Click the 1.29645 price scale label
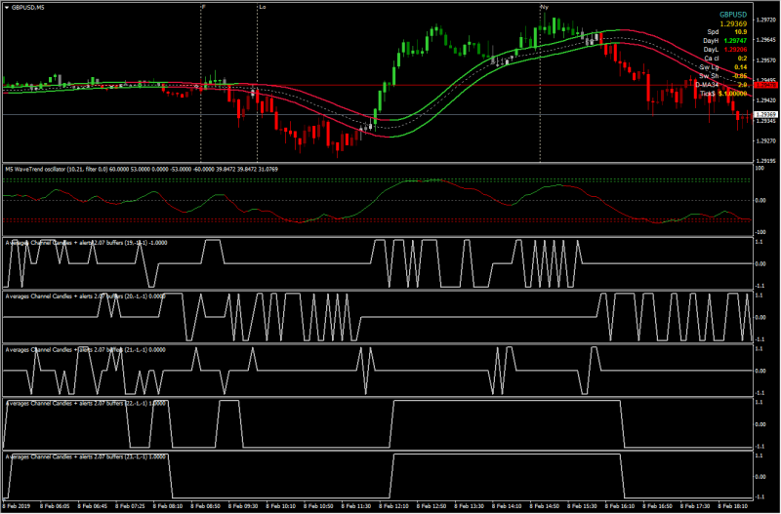Image resolution: width=781 pixels, height=514 pixels. point(764,39)
